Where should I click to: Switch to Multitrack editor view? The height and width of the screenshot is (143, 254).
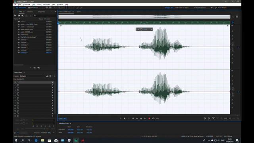tap(33, 8)
